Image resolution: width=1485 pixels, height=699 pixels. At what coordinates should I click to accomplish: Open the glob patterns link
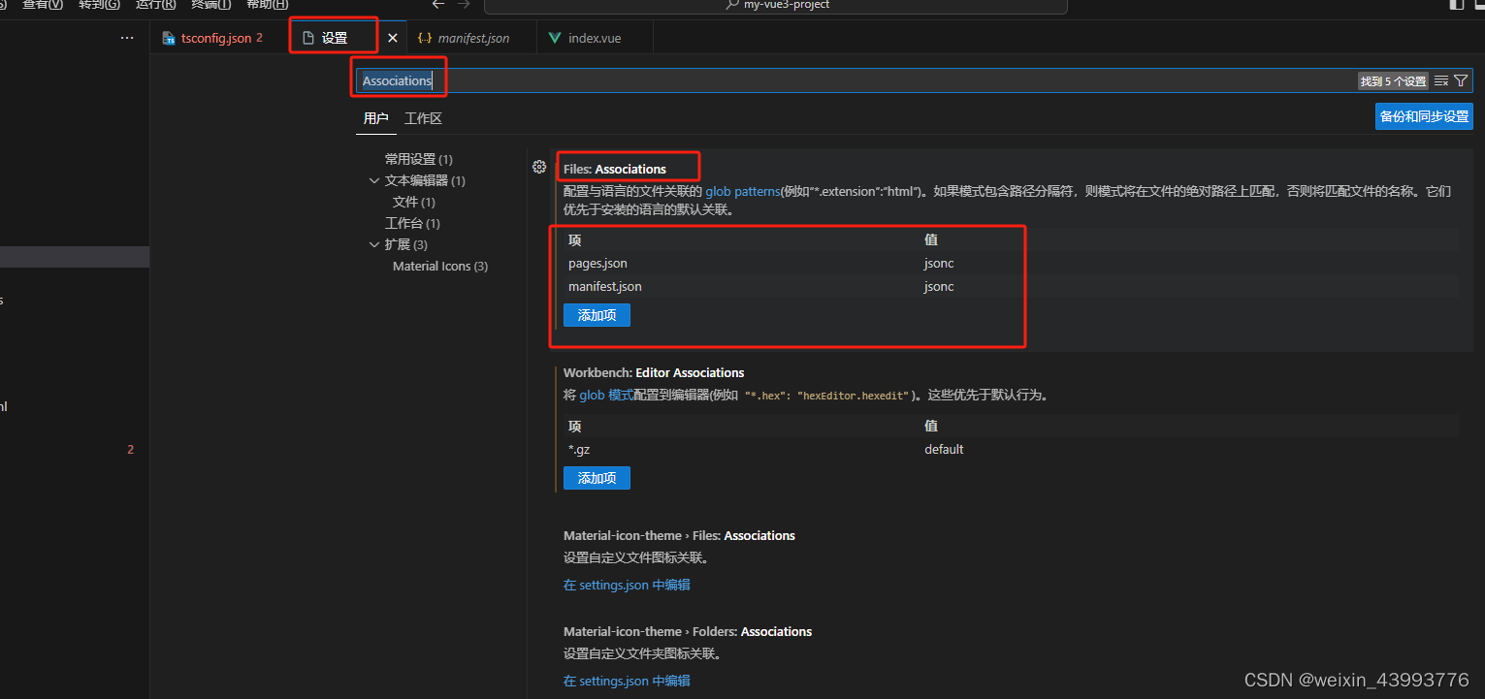[742, 191]
